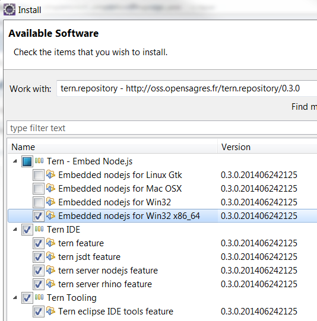Sort list by the Version column header
Viewport: 317px width, 321px height.
click(x=267, y=147)
